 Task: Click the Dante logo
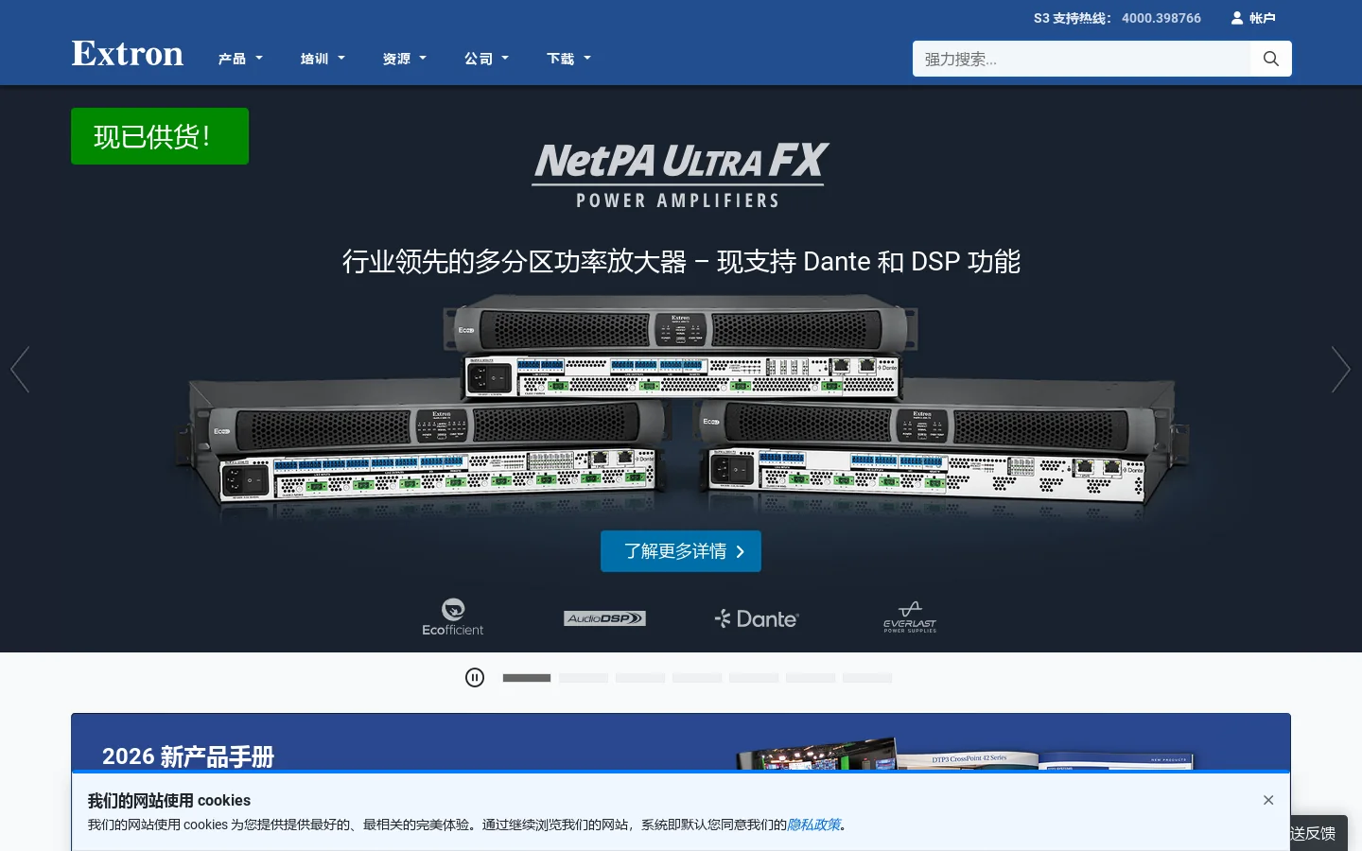tap(757, 618)
